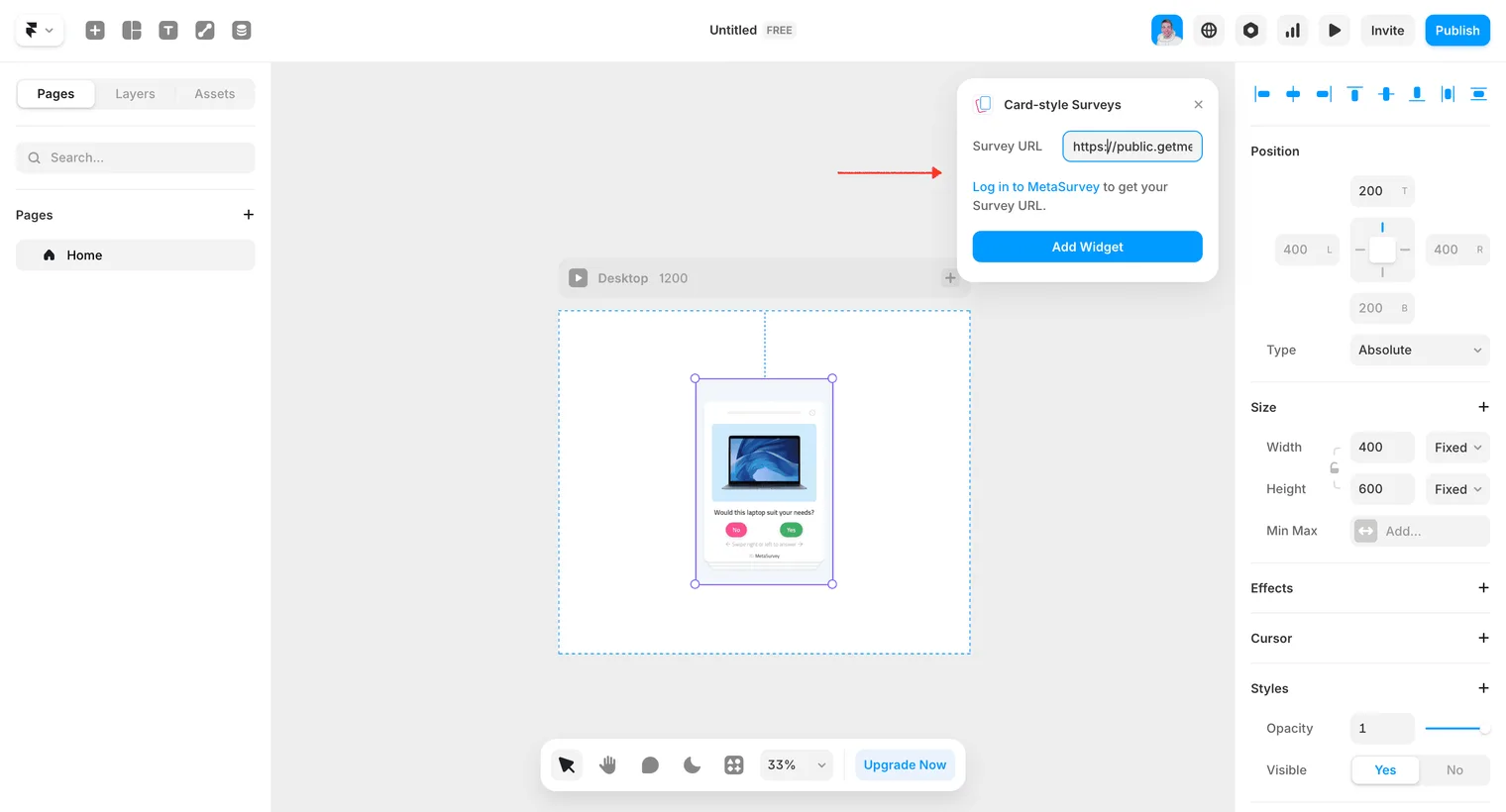Adjust the Opacity slider

(x=1457, y=729)
